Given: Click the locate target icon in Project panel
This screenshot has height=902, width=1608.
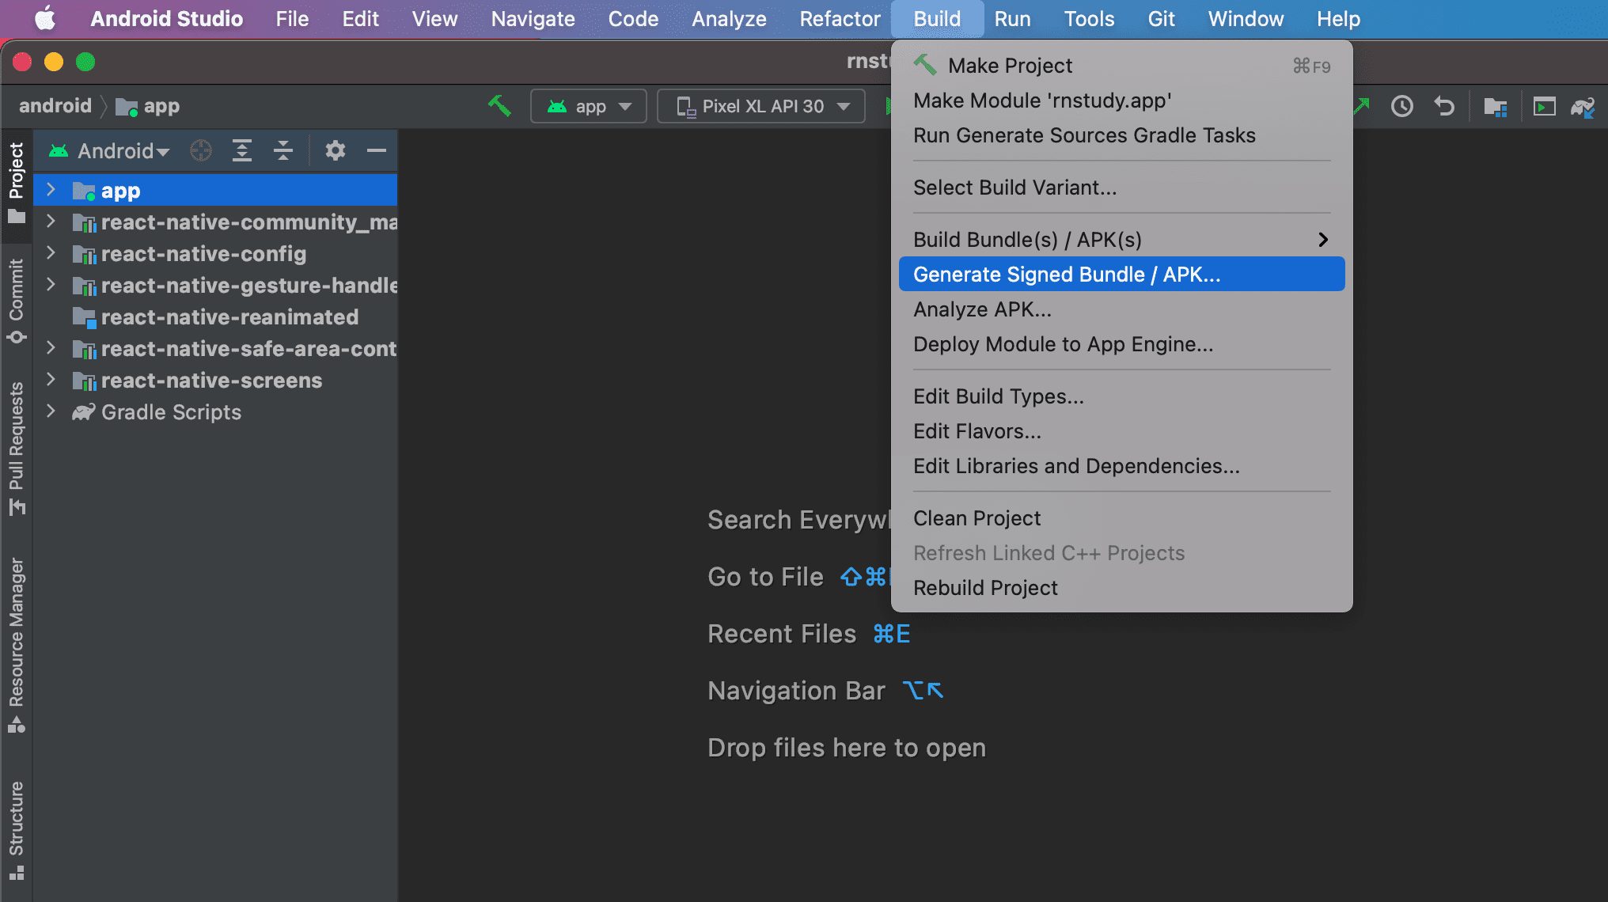Looking at the screenshot, I should pyautogui.click(x=201, y=150).
